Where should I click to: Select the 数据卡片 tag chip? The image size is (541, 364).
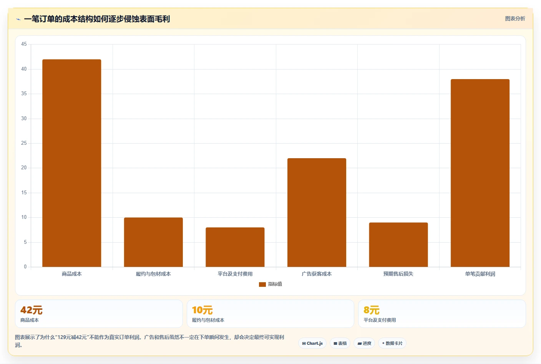pyautogui.click(x=392, y=343)
